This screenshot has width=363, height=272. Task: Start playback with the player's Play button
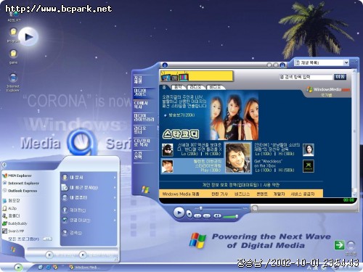tap(179, 213)
